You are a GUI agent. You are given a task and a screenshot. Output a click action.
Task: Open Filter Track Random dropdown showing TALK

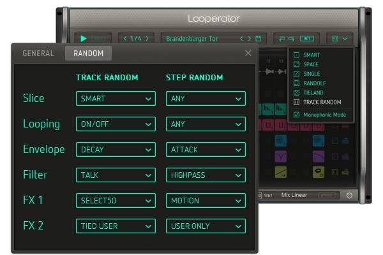click(116, 175)
